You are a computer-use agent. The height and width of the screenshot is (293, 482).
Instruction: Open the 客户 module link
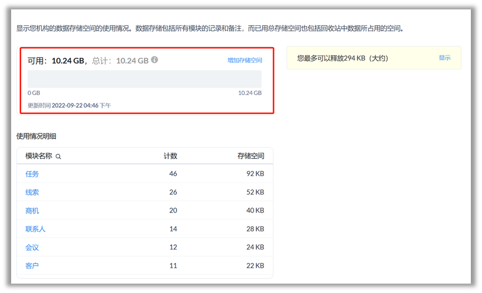point(32,266)
